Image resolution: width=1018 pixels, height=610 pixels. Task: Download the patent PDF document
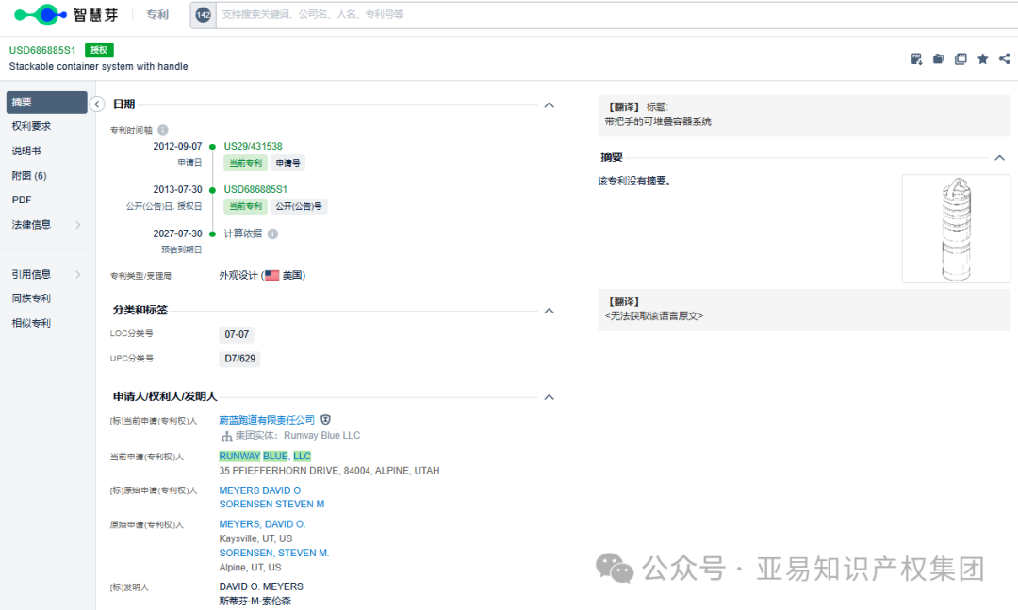[916, 58]
